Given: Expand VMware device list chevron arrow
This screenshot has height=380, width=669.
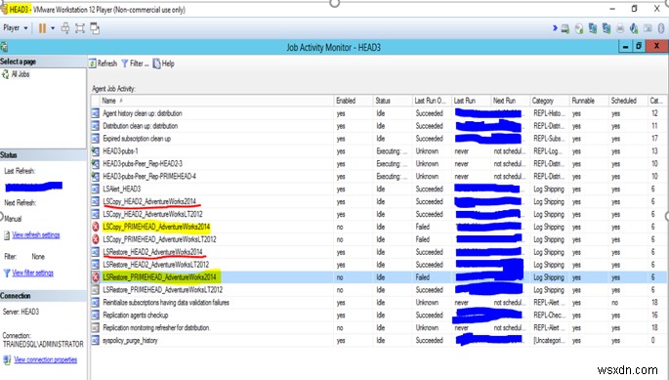Looking at the screenshot, I should coord(555,28).
